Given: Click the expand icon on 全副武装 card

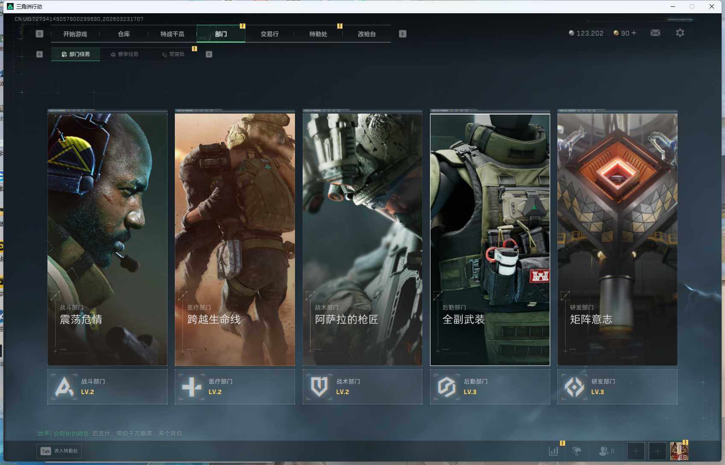Looking at the screenshot, I should coord(438,295).
